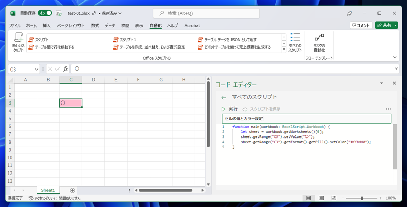Open the pen/coming soon icon in title bar

[x=350, y=13]
